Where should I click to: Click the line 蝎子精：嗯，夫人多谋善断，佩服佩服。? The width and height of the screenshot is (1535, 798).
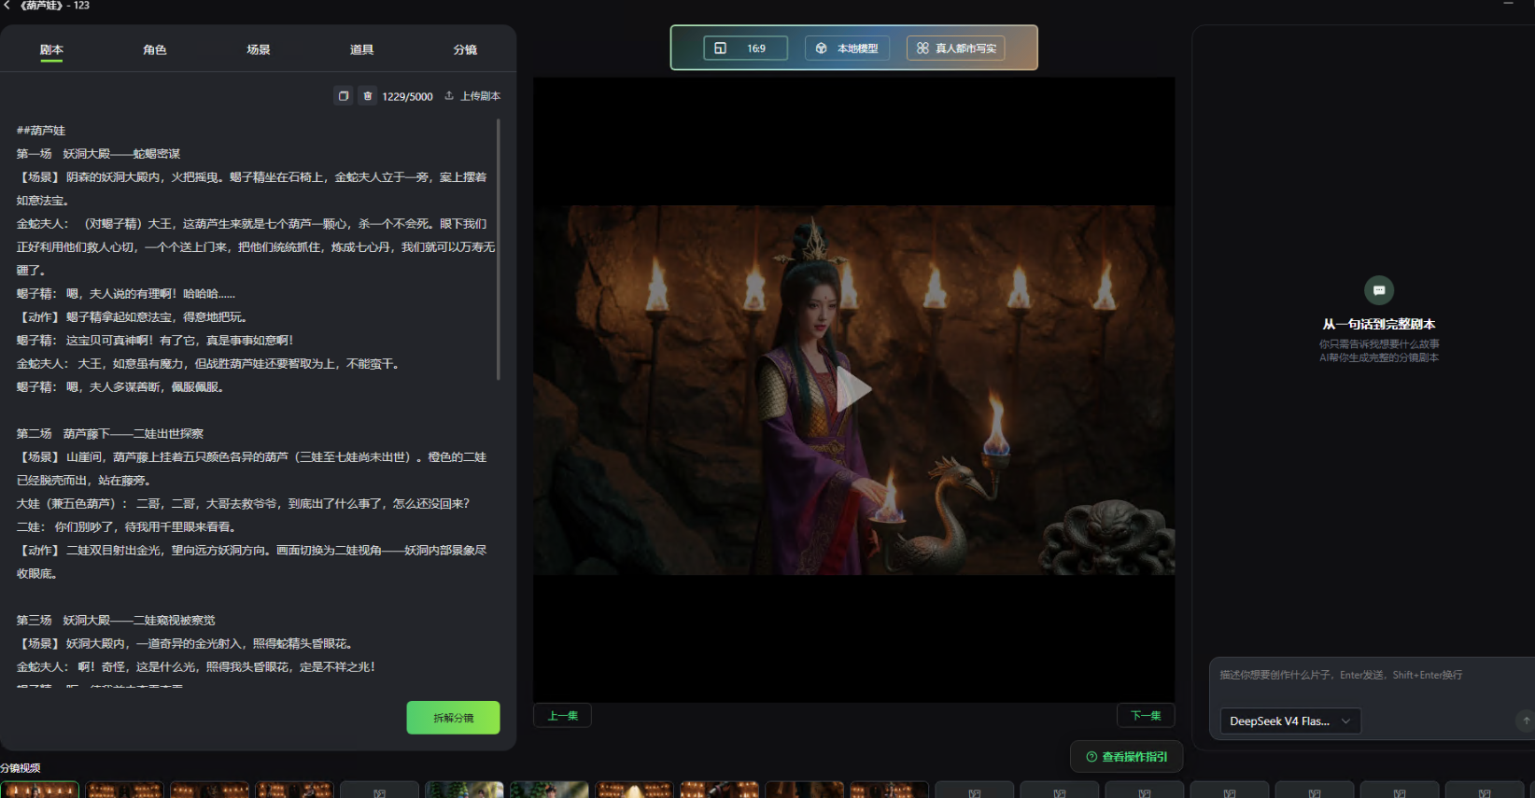(120, 387)
